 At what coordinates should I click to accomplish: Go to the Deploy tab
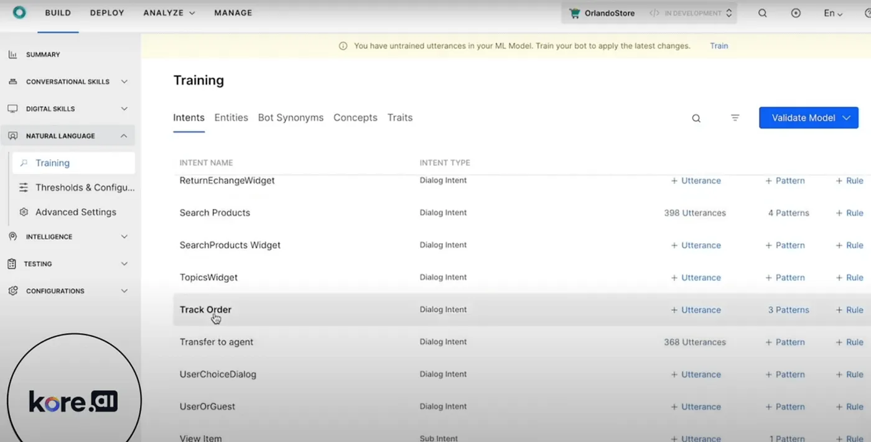click(x=107, y=12)
